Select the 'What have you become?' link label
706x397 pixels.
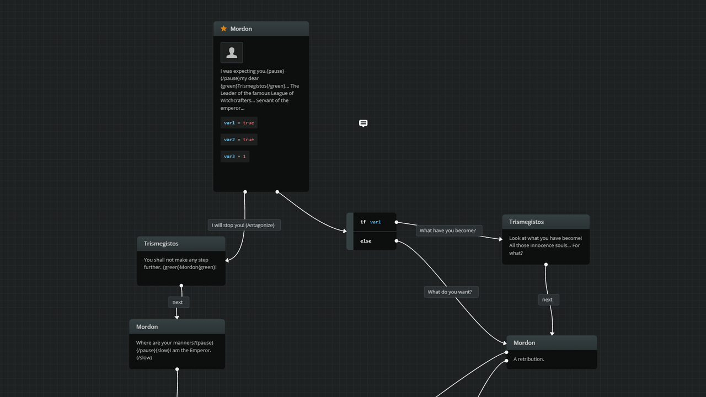coord(449,230)
